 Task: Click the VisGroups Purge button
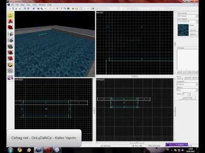tap(195, 72)
